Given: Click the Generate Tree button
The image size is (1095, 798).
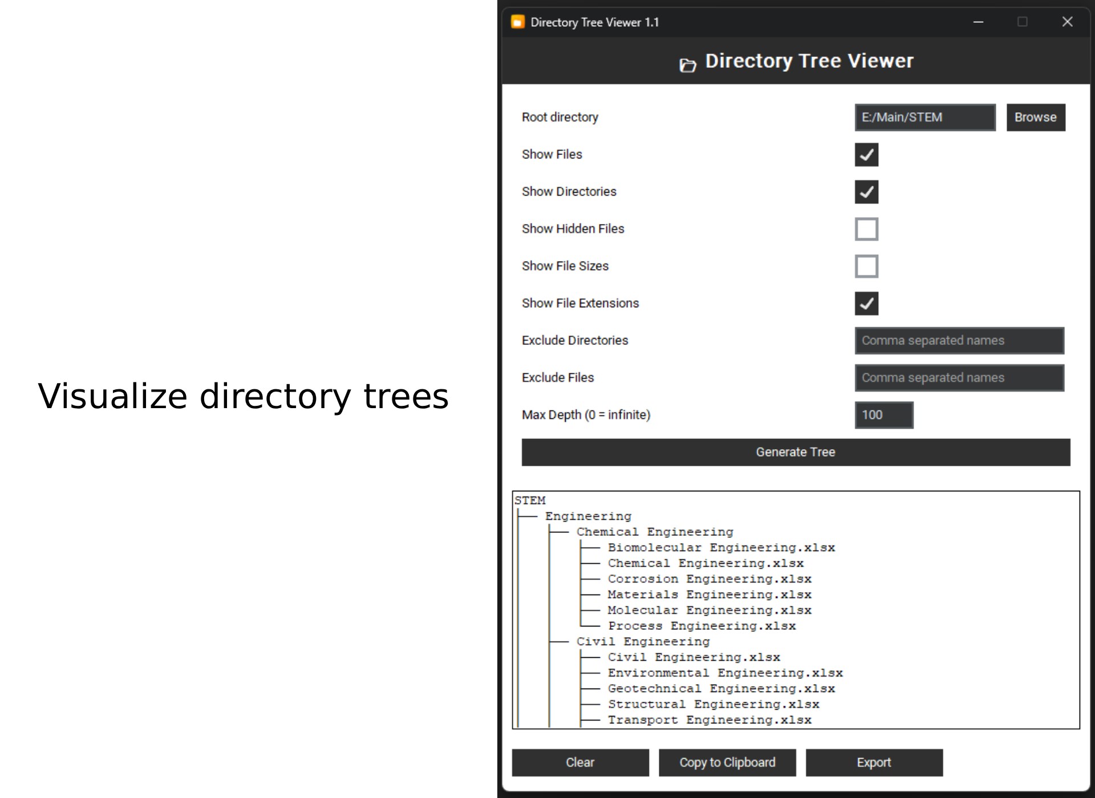Looking at the screenshot, I should pyautogui.click(x=795, y=452).
